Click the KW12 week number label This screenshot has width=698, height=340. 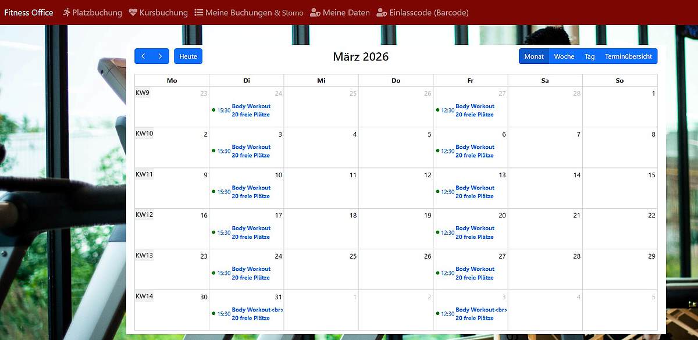point(144,214)
